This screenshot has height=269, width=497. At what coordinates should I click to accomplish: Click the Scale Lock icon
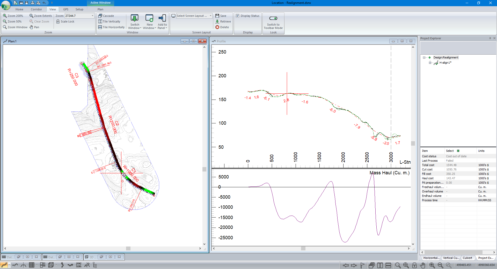click(x=58, y=21)
